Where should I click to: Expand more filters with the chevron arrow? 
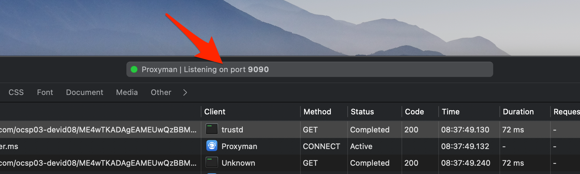click(185, 93)
